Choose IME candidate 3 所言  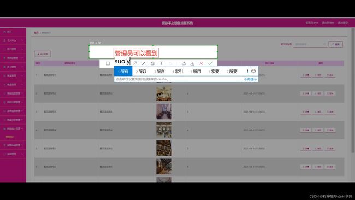click(x=159, y=72)
